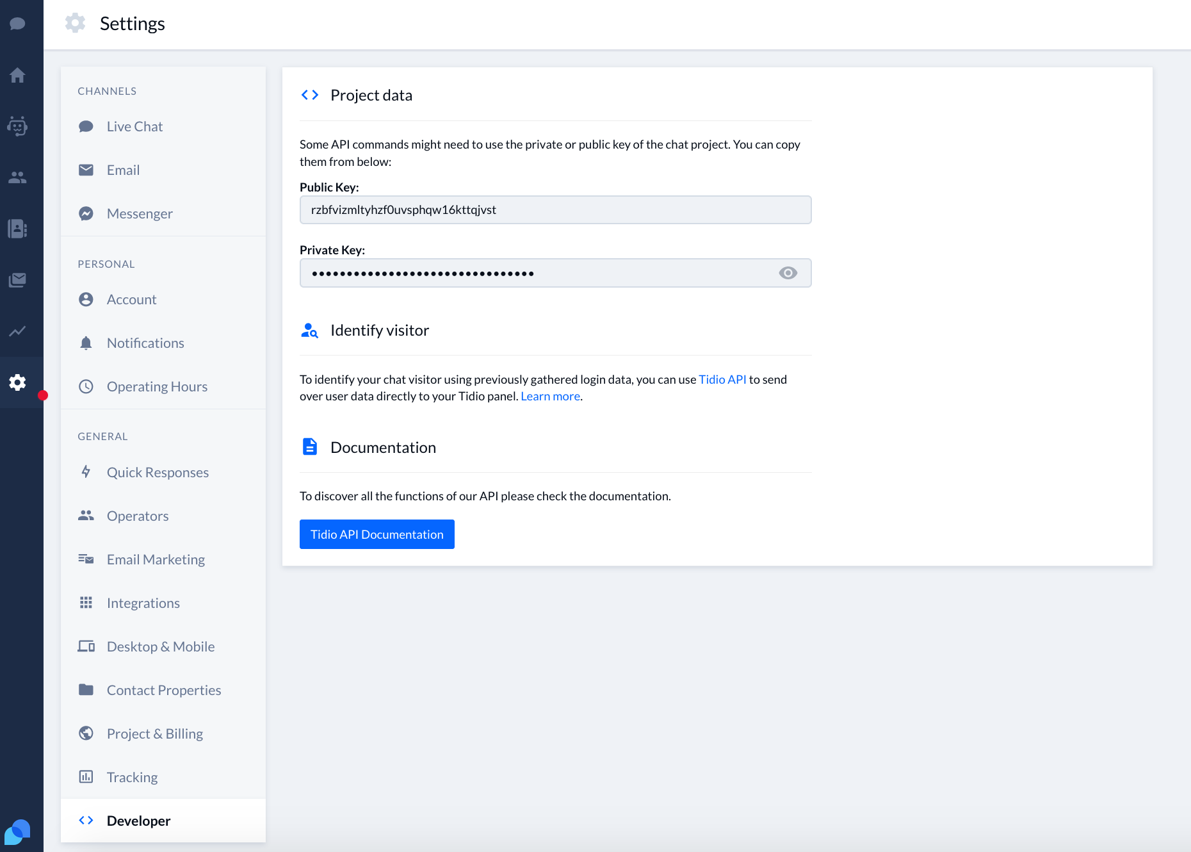Click the Developer code brackets icon

point(86,821)
